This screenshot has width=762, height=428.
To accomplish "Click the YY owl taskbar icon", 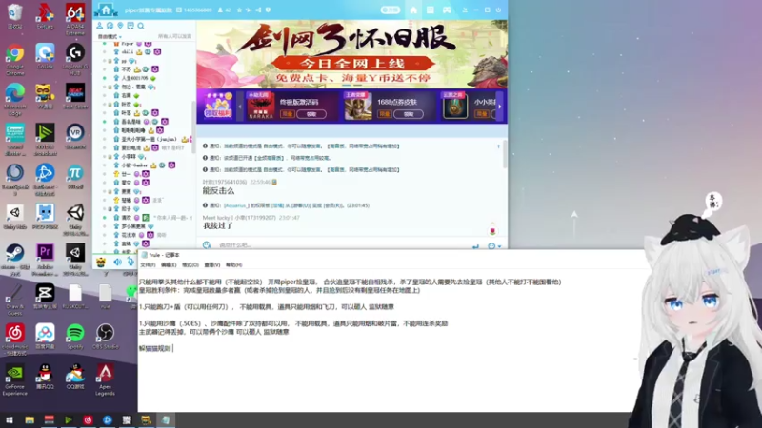I will tap(146, 419).
